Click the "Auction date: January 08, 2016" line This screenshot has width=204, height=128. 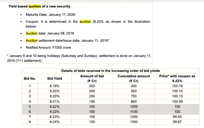[x=53, y=33]
